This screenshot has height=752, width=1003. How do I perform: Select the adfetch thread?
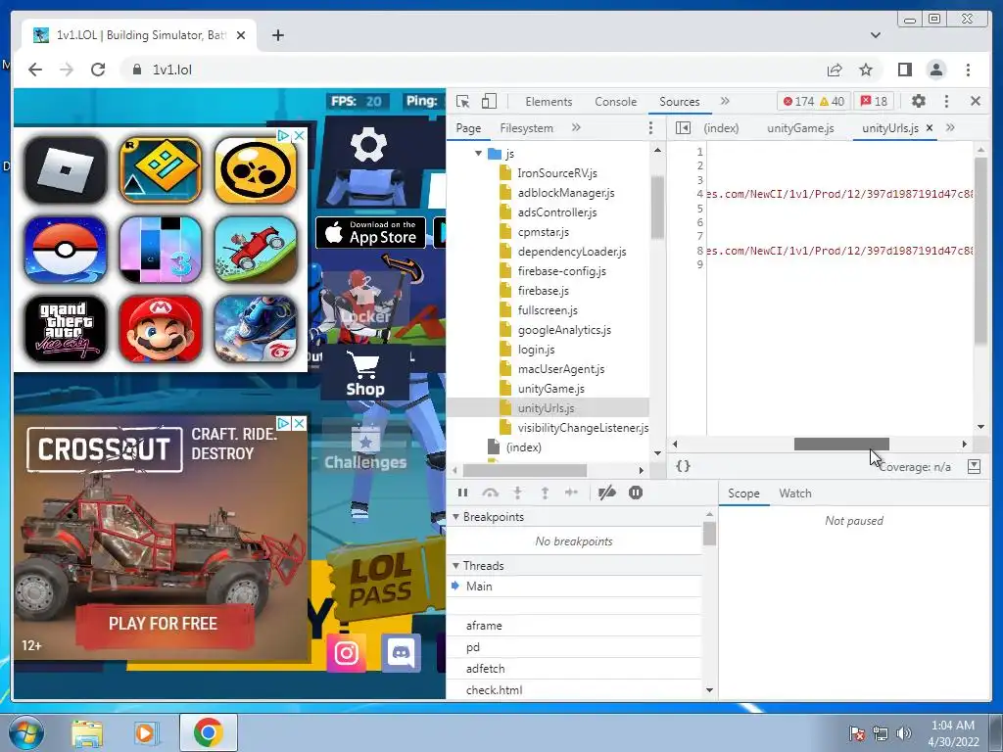(574, 668)
